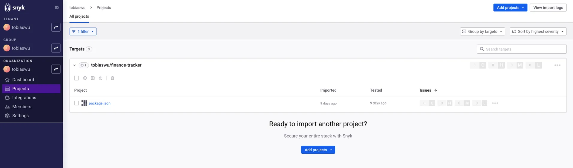Collapse the tobiaswu/finance-tracker target
573x168 pixels.
(x=74, y=65)
